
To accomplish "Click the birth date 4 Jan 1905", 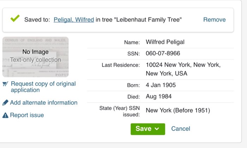I will pyautogui.click(x=161, y=85).
